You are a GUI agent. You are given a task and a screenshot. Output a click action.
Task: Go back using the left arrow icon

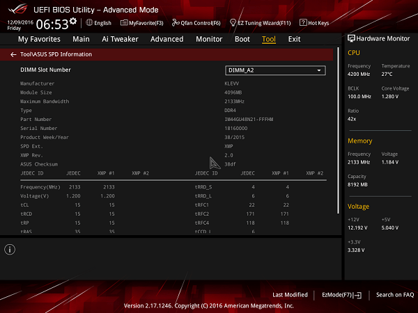[x=13, y=54]
